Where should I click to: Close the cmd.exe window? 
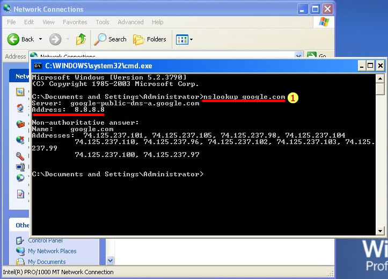(x=380, y=66)
